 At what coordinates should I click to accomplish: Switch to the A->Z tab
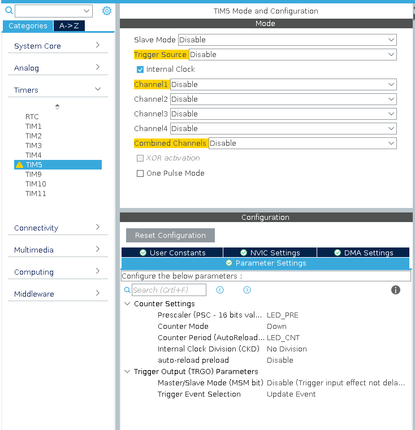[x=69, y=26]
